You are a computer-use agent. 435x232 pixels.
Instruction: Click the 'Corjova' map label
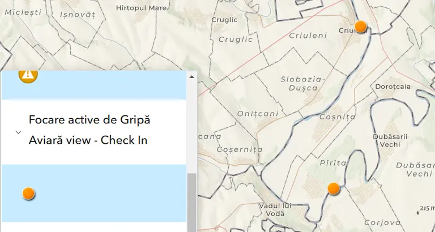(382, 222)
